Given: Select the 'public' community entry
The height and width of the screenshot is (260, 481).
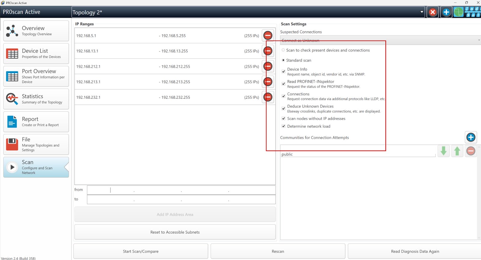Looking at the screenshot, I should pyautogui.click(x=287, y=154).
